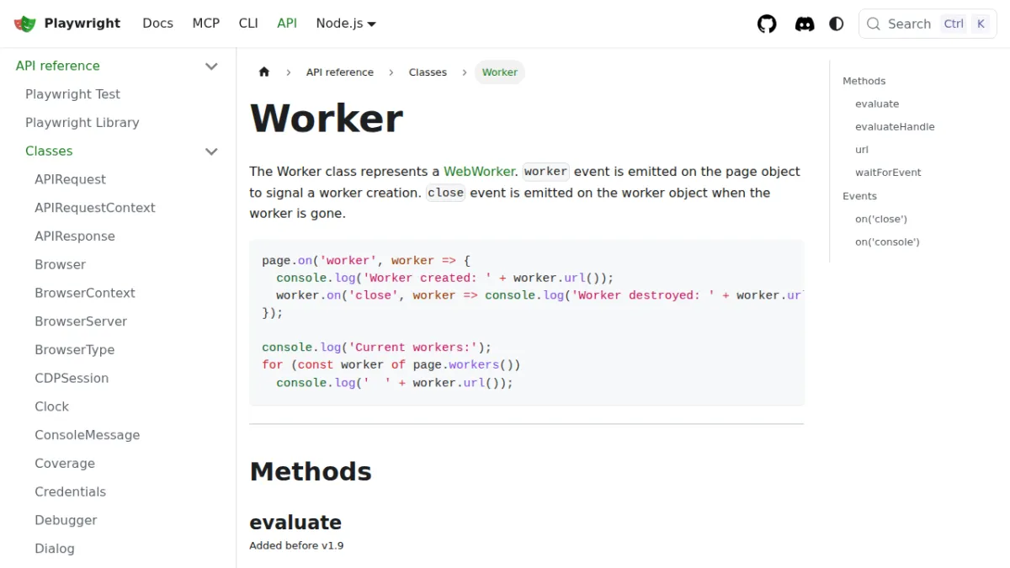Select APIResponse in the sidebar
Screen dimensions: 1010x568
pyautogui.click(x=75, y=236)
